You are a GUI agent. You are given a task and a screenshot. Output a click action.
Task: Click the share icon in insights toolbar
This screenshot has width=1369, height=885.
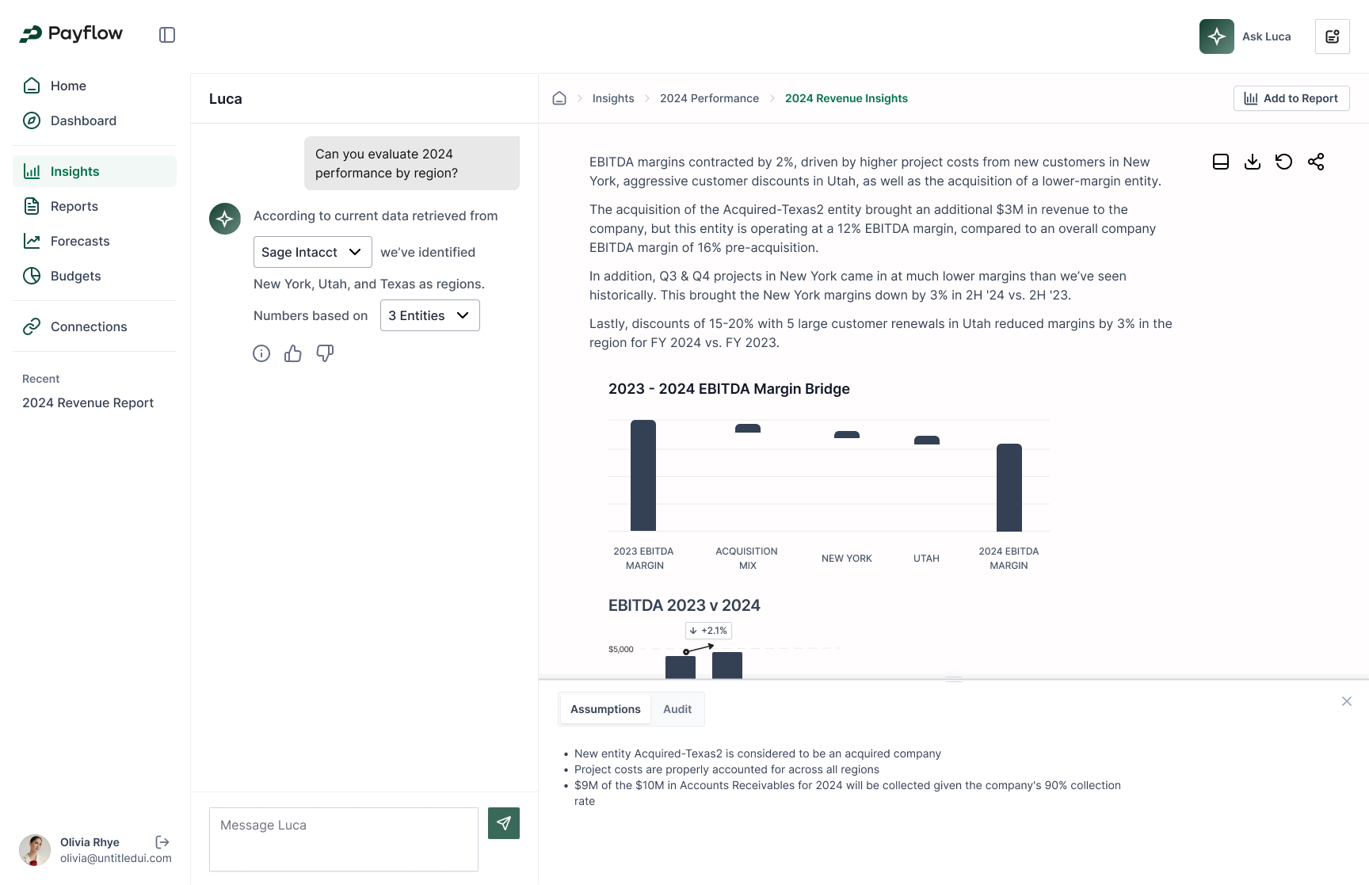pyautogui.click(x=1316, y=162)
